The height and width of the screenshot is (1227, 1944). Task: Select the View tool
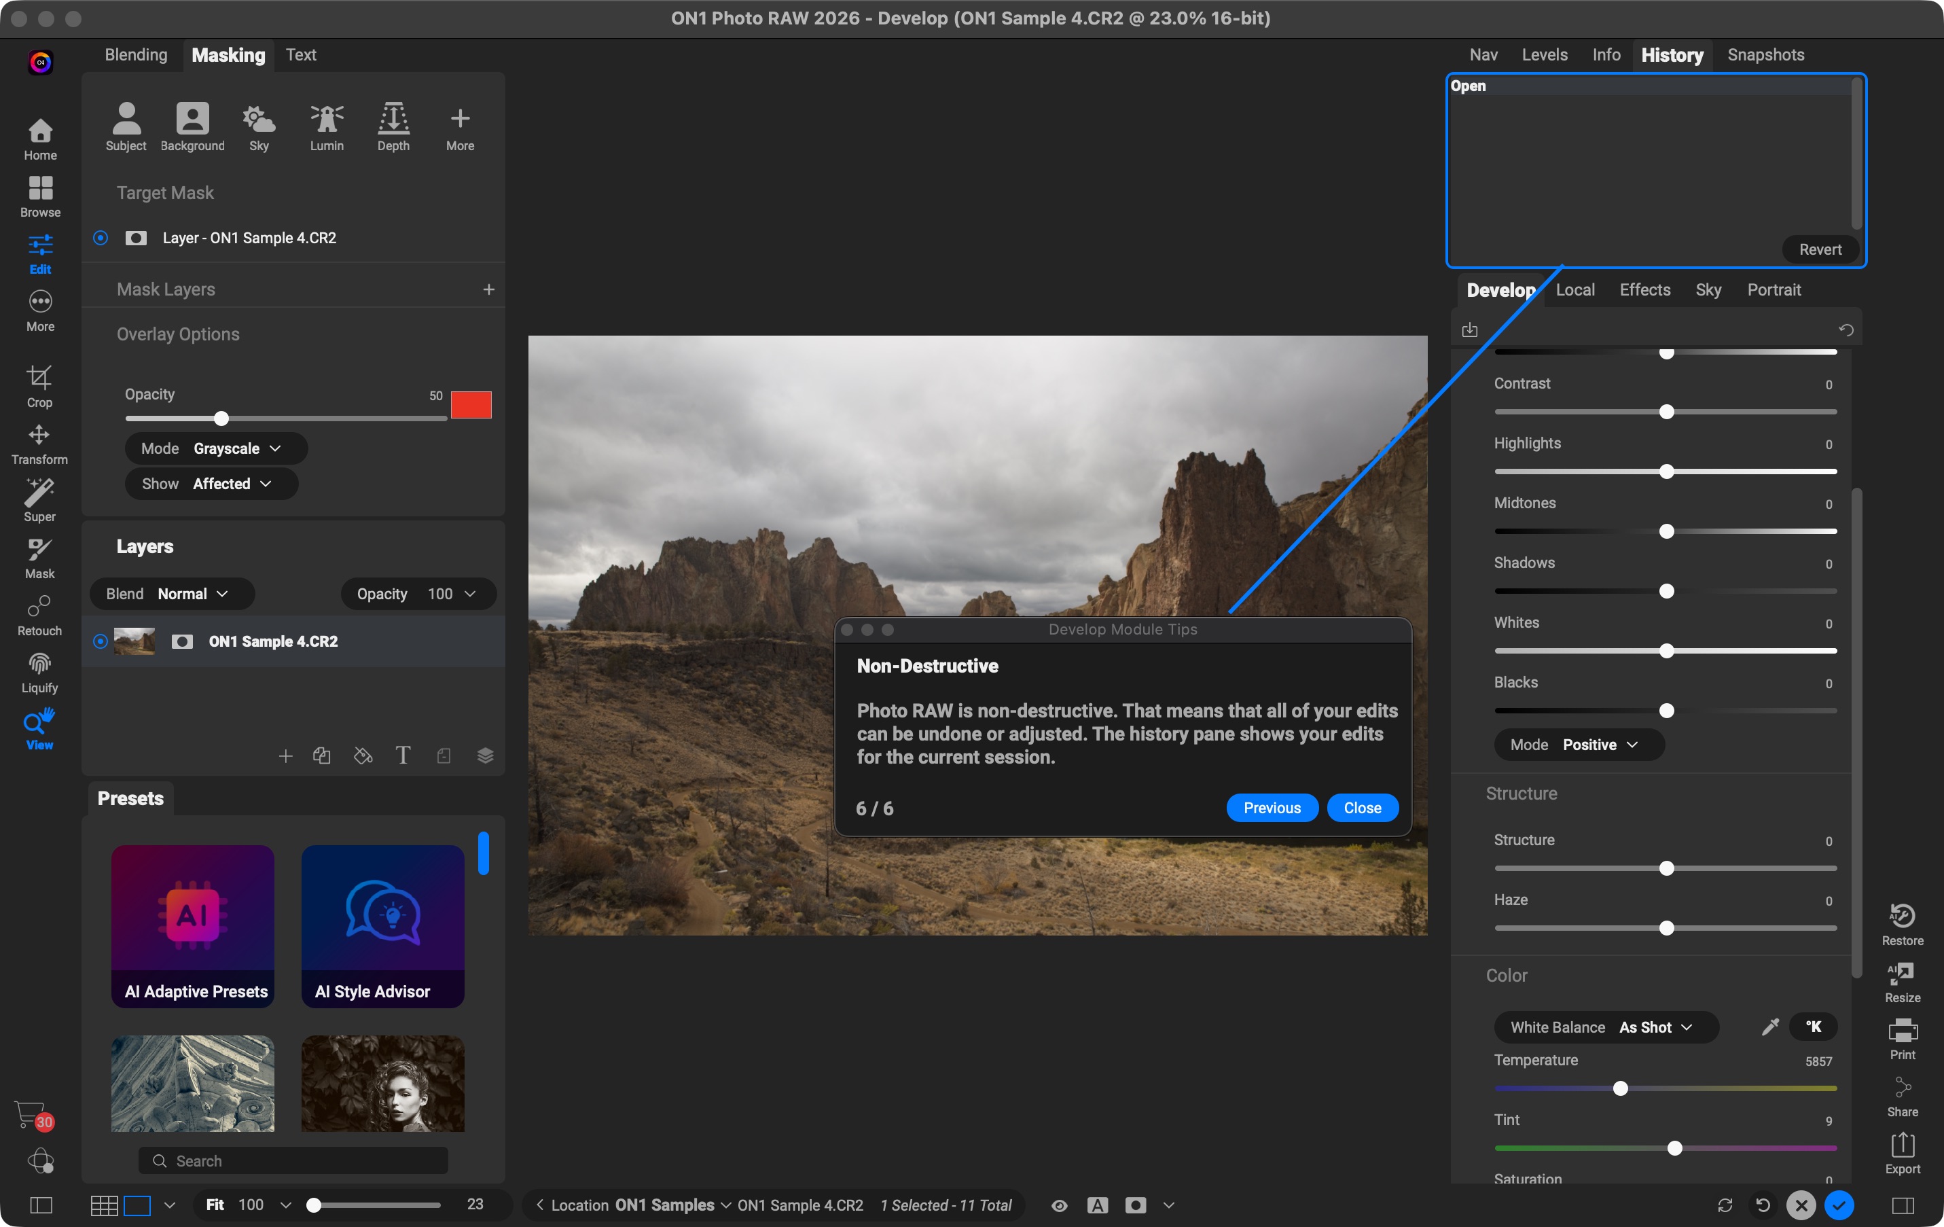[39, 730]
